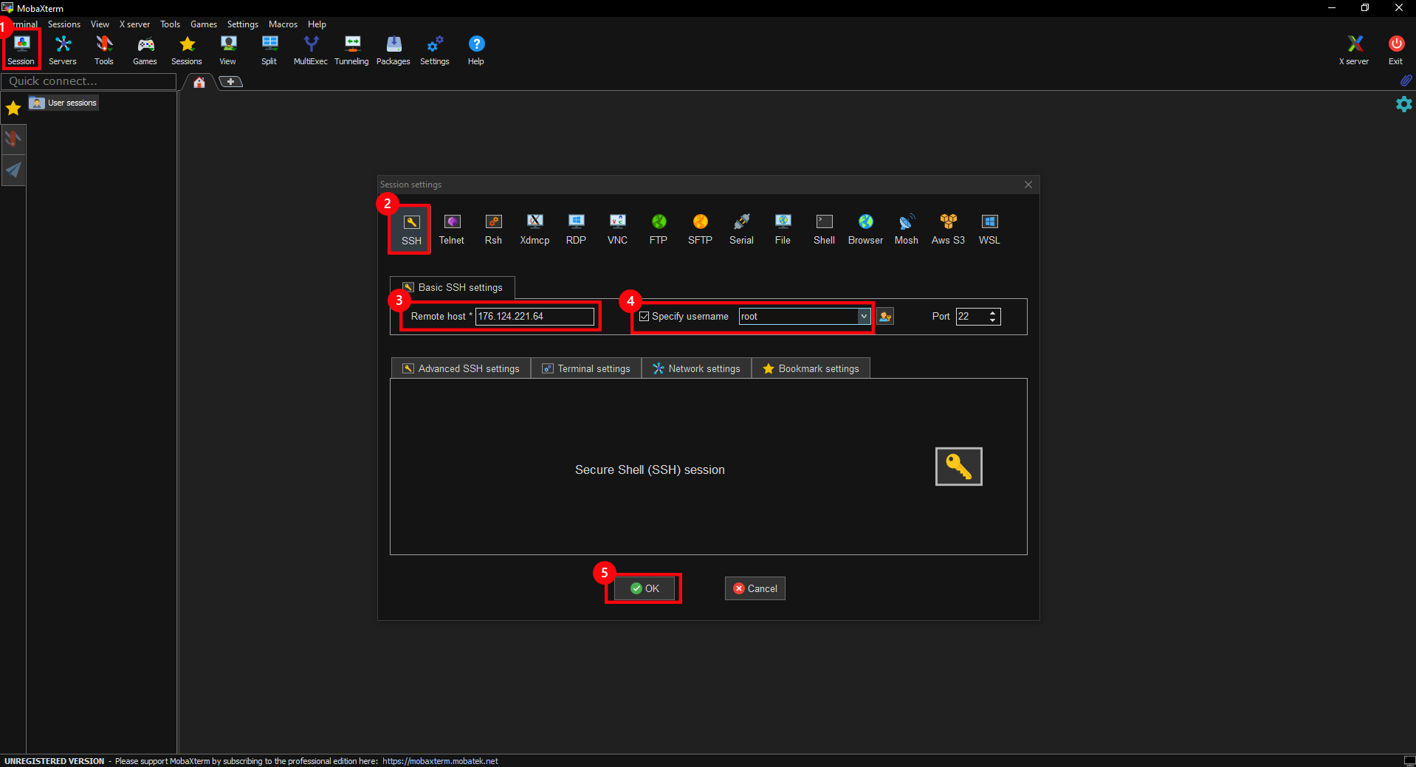Click the Cancel button
This screenshot has height=767, width=1416.
click(x=755, y=588)
